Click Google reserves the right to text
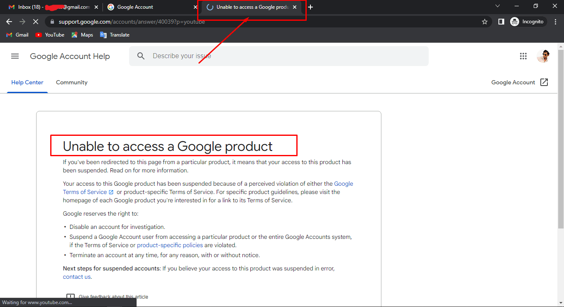Screen dimensions: 564x307 pos(101,214)
